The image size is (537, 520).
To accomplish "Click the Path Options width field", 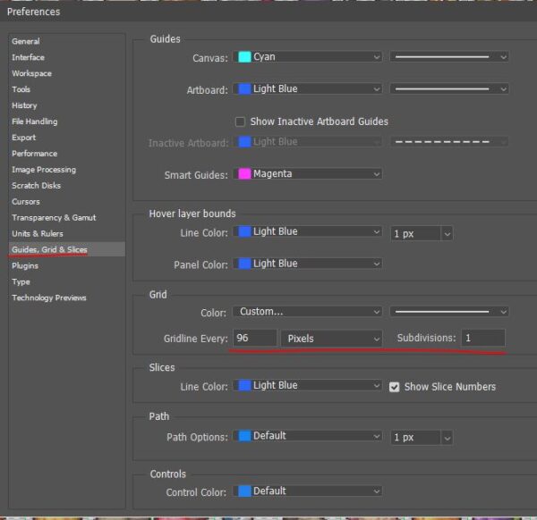I will 415,438.
